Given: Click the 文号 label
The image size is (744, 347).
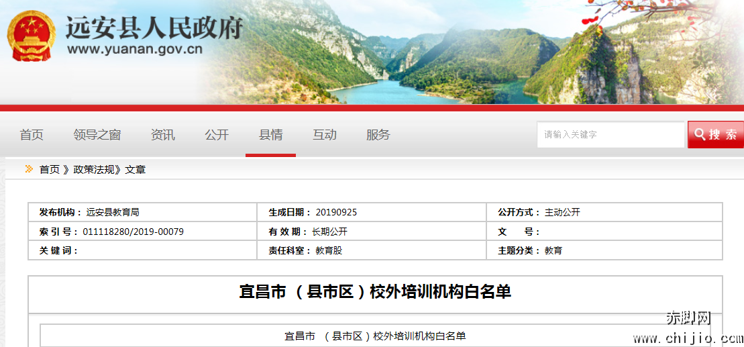Looking at the screenshot, I should [519, 232].
